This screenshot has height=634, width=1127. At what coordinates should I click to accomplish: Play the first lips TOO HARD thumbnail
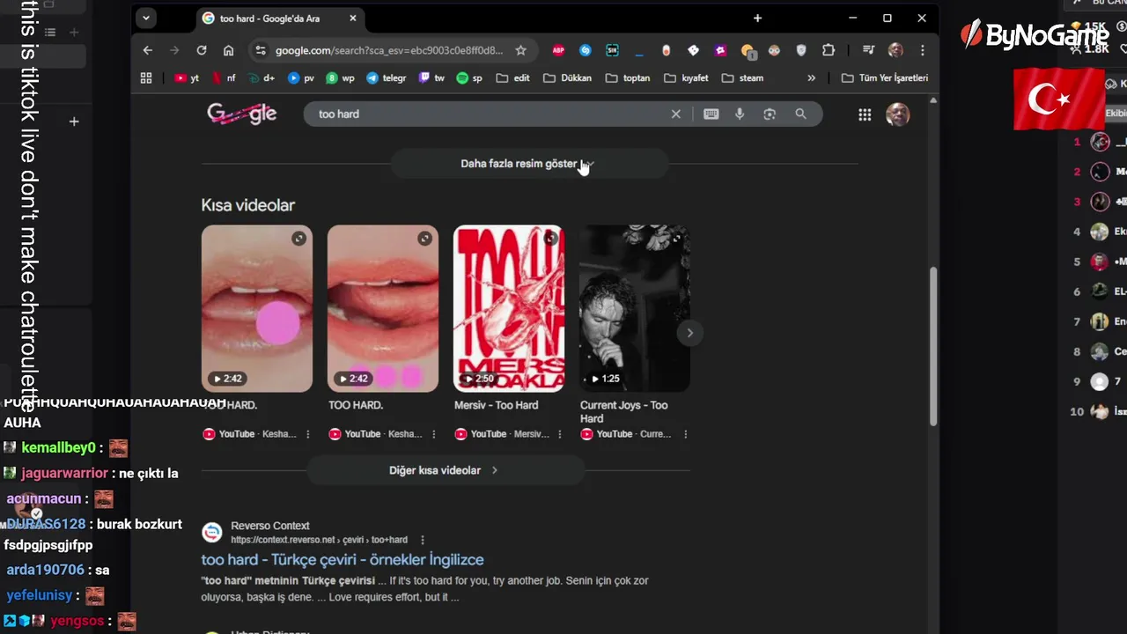(257, 308)
